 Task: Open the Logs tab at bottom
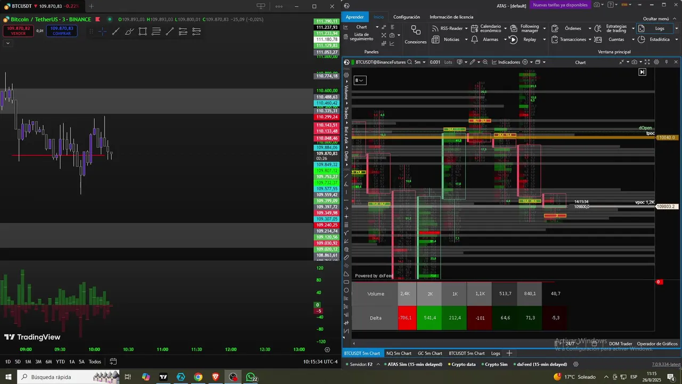(496, 353)
